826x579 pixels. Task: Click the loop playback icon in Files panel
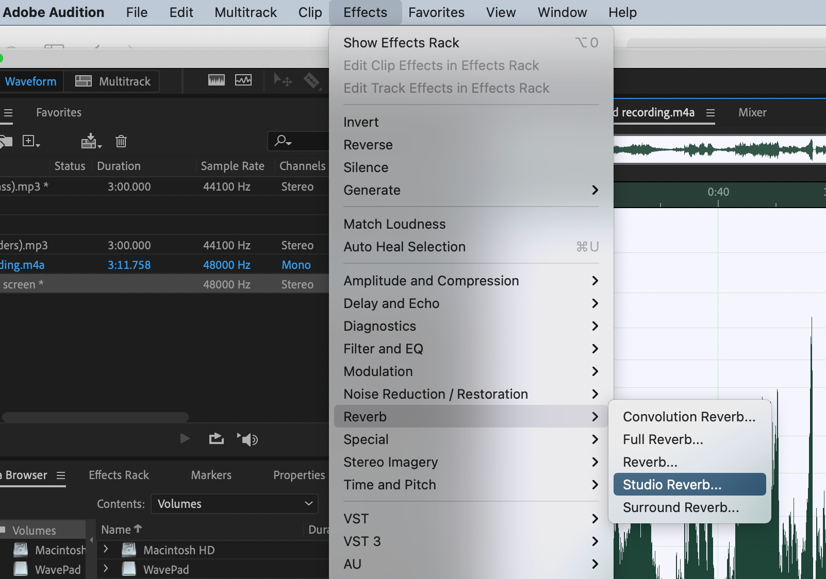(217, 439)
